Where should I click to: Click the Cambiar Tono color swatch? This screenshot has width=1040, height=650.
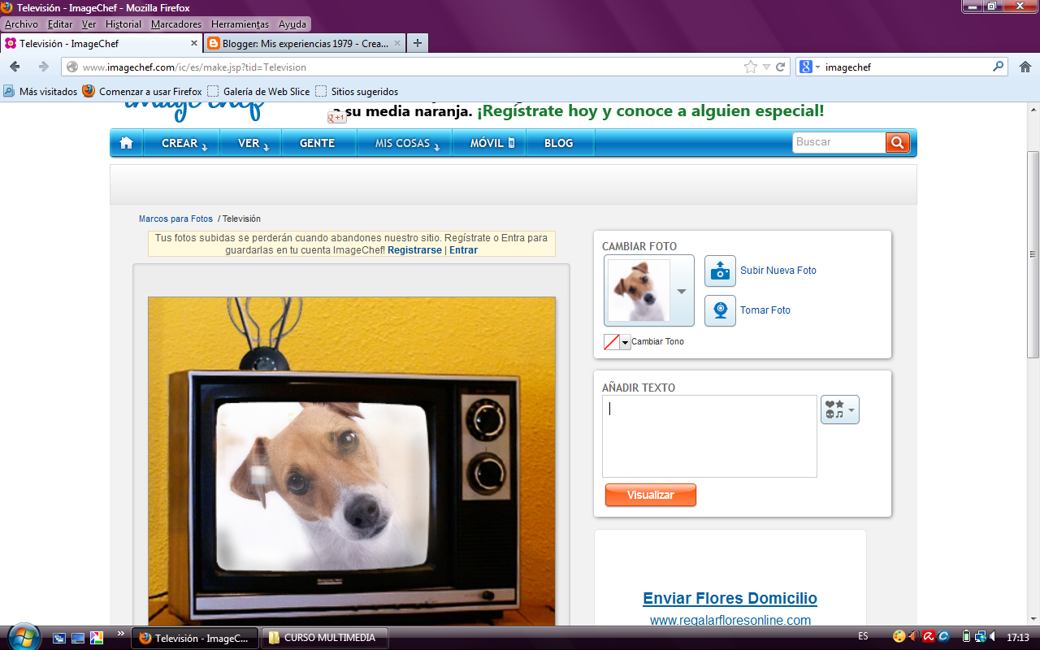pos(610,342)
